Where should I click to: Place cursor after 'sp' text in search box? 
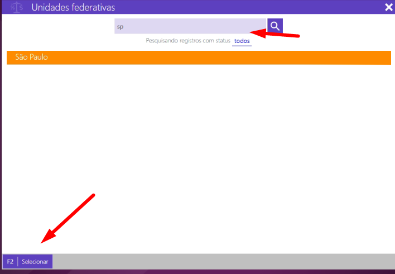124,26
